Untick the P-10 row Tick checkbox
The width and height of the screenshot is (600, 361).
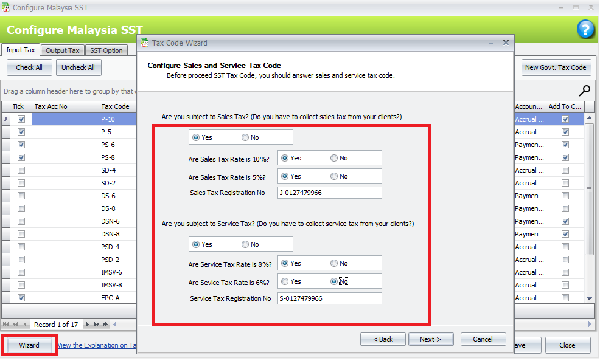(x=21, y=119)
